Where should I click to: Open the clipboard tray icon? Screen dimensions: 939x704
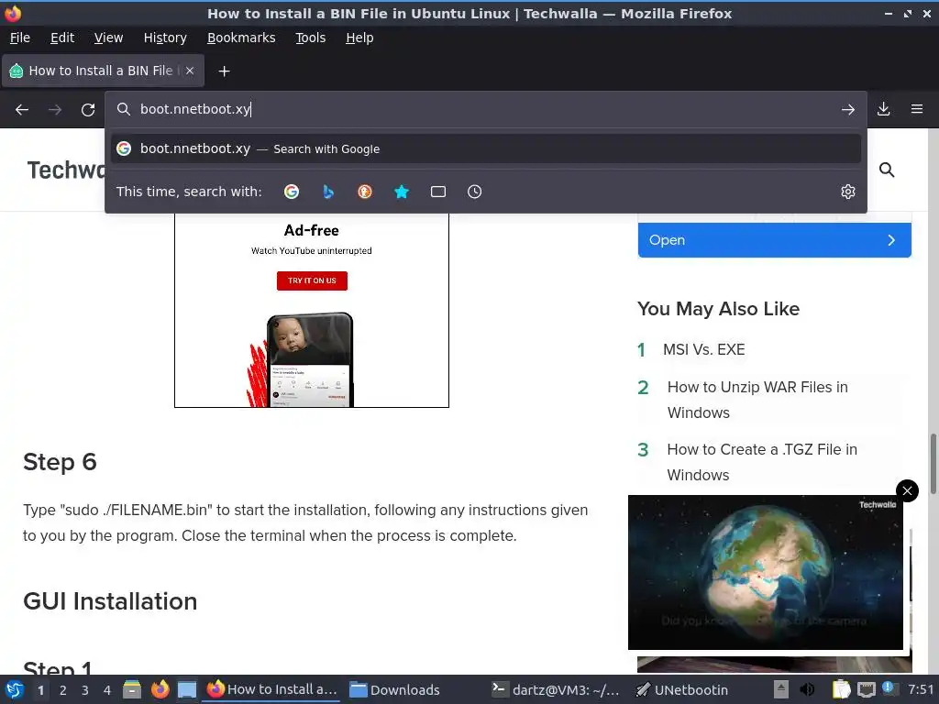click(x=842, y=689)
